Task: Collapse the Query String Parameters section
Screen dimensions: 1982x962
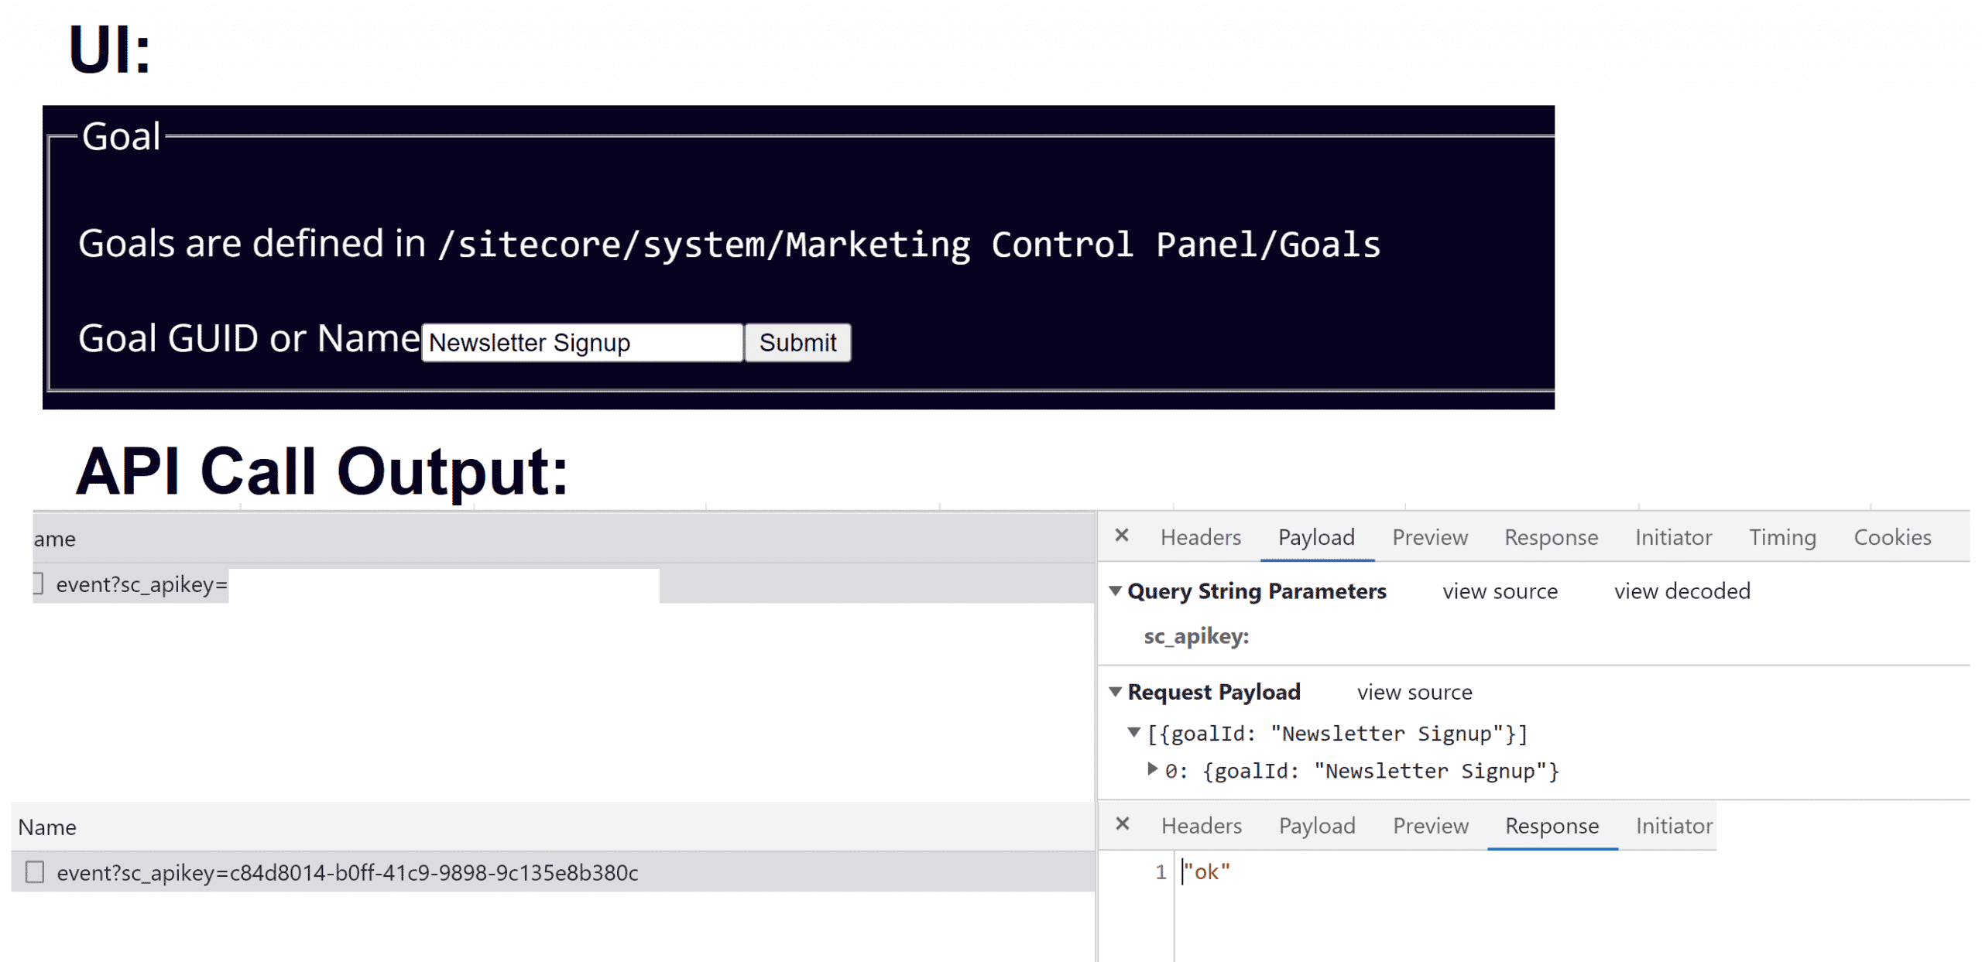Action: [1115, 591]
